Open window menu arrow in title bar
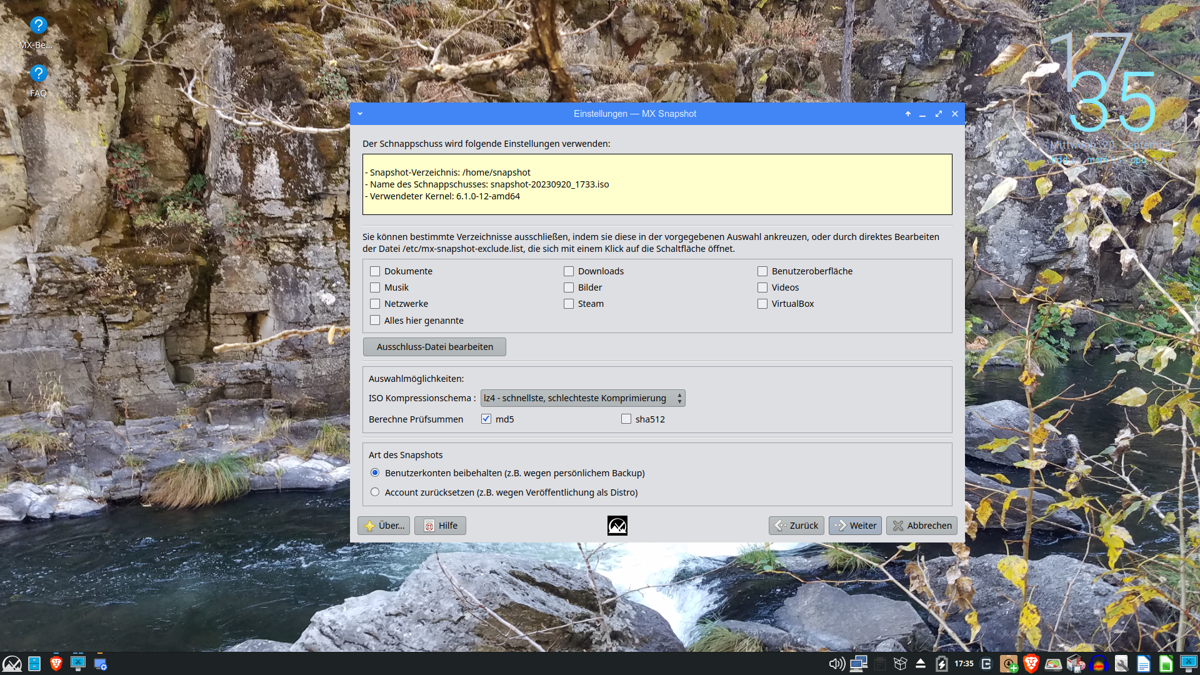1200x675 pixels. coord(360,114)
